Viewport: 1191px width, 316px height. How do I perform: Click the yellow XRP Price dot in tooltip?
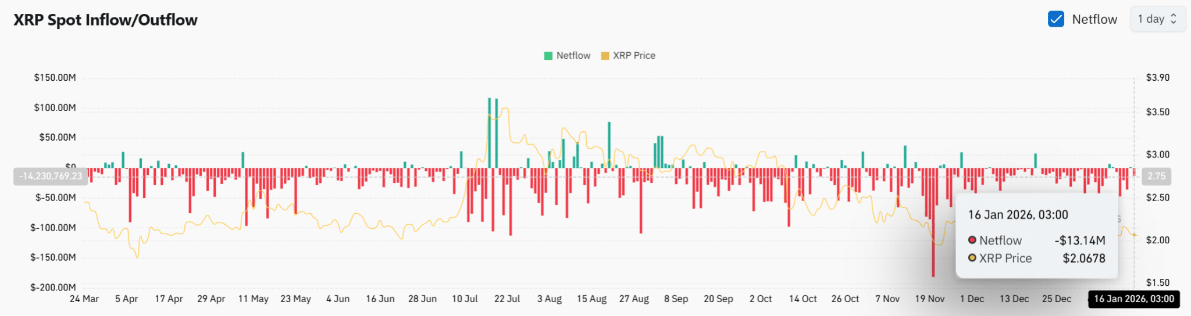pyautogui.click(x=972, y=258)
